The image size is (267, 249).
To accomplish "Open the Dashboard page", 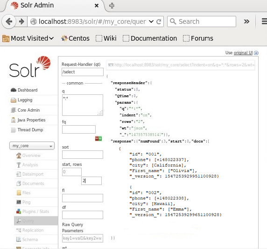I will pos(28,90).
